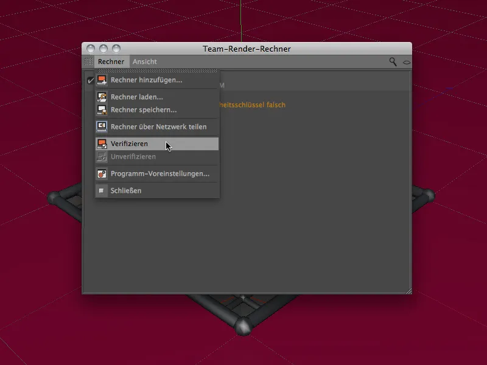The image size is (487, 365).
Task: Select the greyed-out Unverifizieren entry
Action: 157,157
